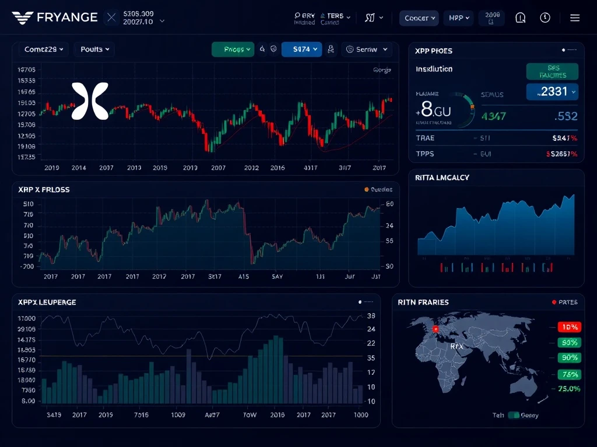Click the FRYANGE winged logo icon
Viewport: 597px width, 447px height.
click(23, 17)
